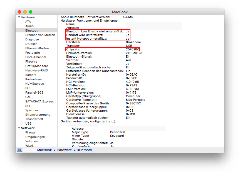This screenshot has width=240, height=175.
Task: Click the Dienstklasse value 0x1C0
Action: point(130,114)
